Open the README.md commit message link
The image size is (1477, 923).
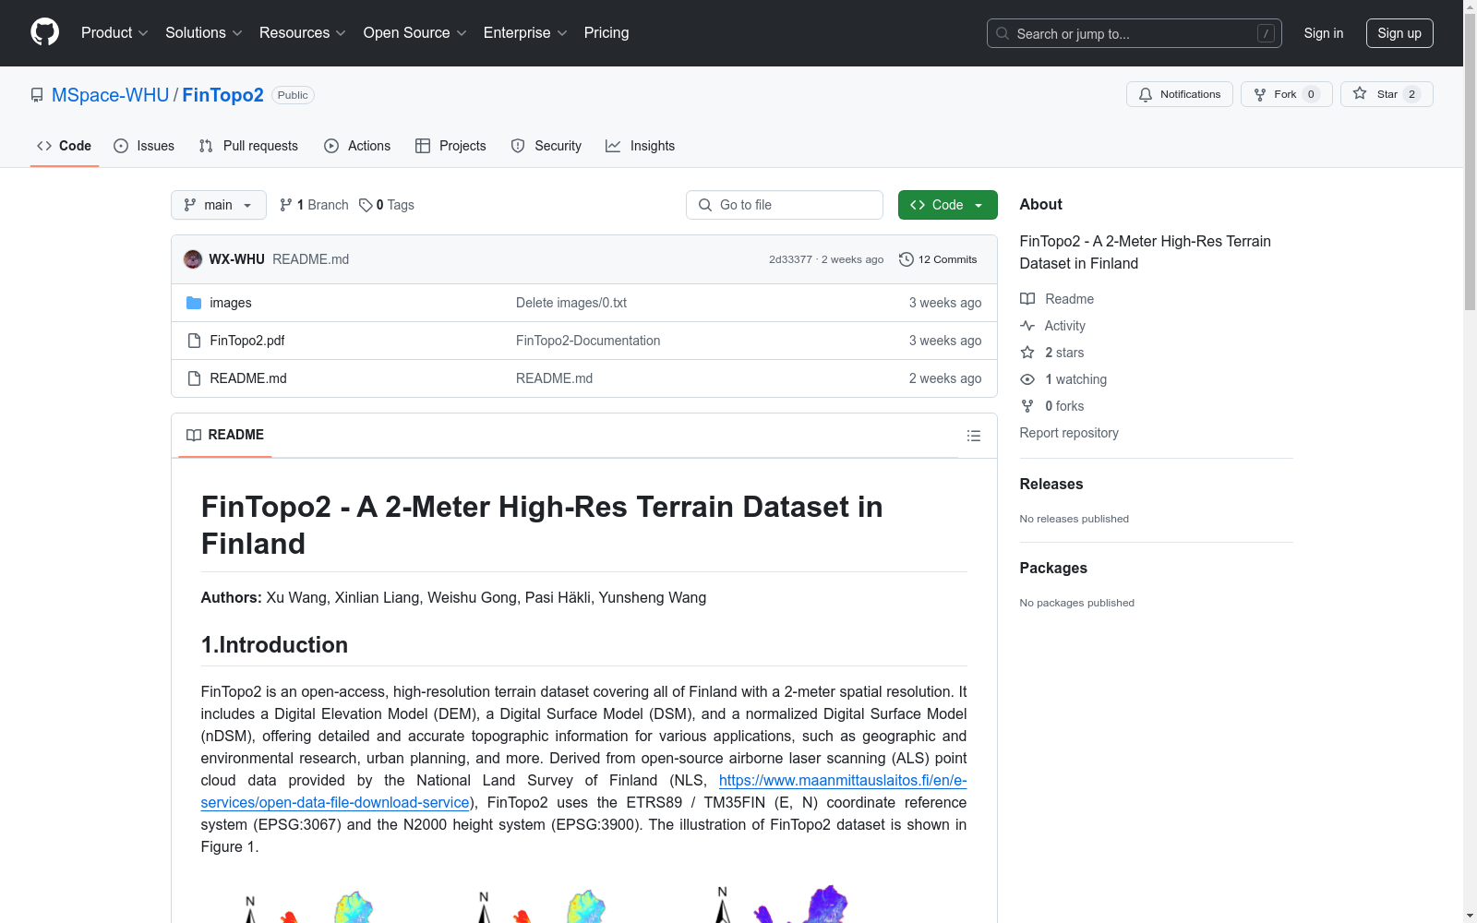coord(311,259)
